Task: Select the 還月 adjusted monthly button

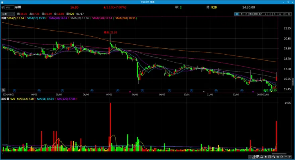Action: [260, 14]
